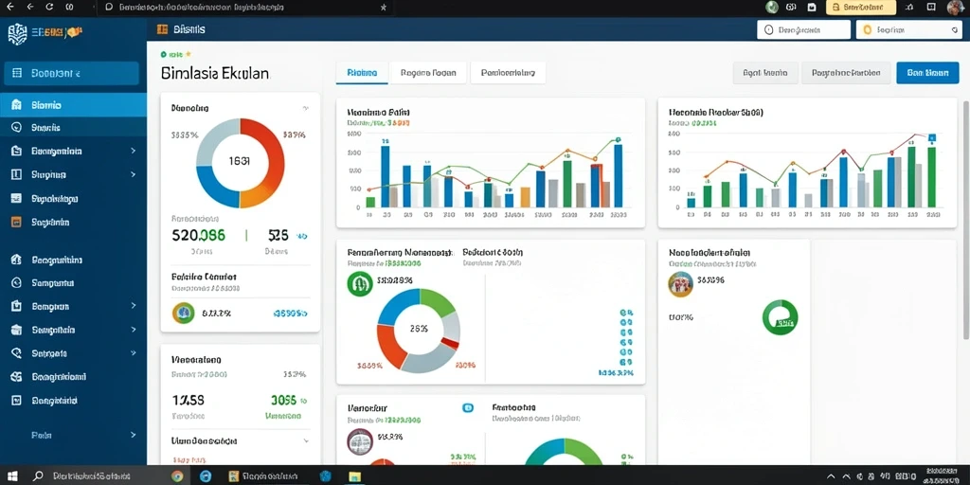
Task: Click the header search box with the circle icon
Action: click(x=803, y=29)
